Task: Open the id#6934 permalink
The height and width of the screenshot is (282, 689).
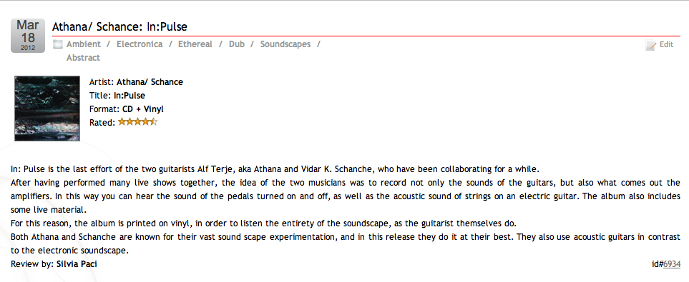Action: click(x=666, y=264)
